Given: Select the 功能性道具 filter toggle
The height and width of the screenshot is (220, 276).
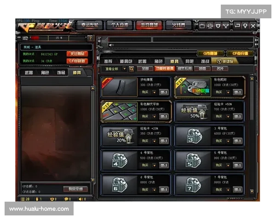Looking at the screenshot, I should (x=164, y=69).
